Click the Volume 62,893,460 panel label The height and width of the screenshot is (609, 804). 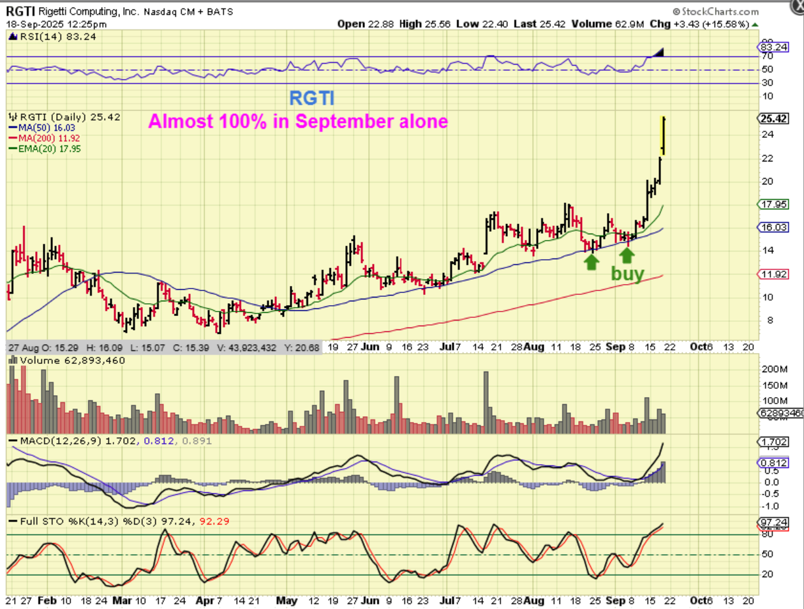pyautogui.click(x=72, y=361)
